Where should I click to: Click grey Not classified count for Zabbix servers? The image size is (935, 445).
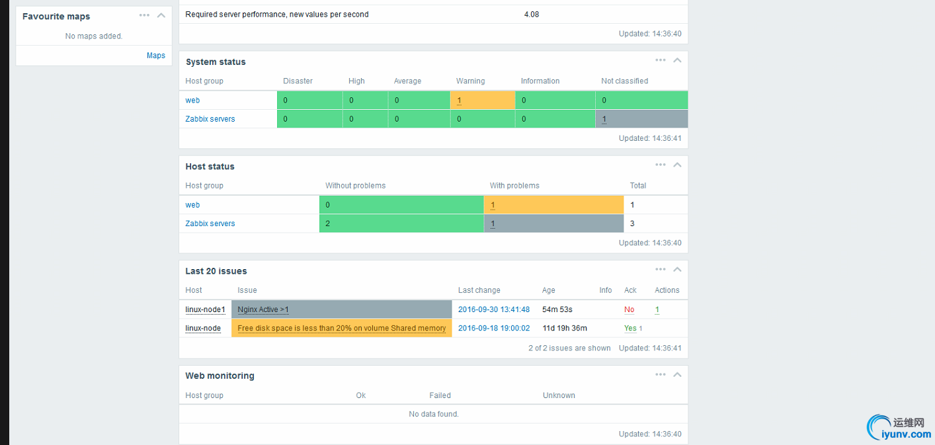click(x=604, y=119)
